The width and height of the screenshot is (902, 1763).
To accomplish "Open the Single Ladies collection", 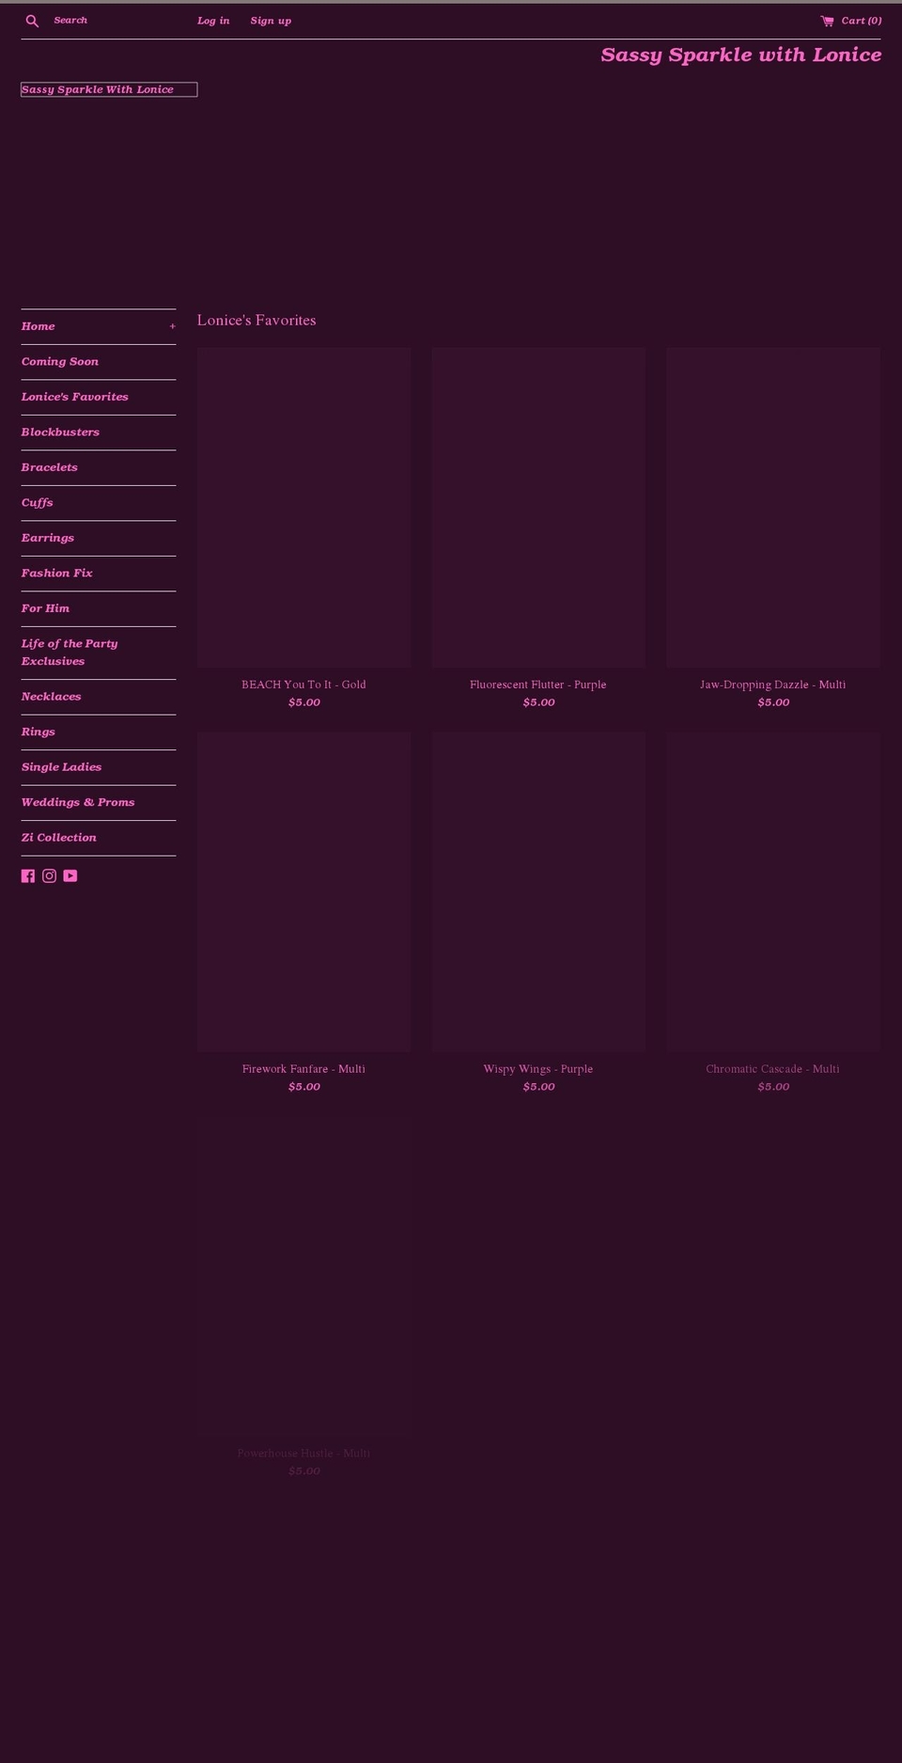I will coord(62,767).
